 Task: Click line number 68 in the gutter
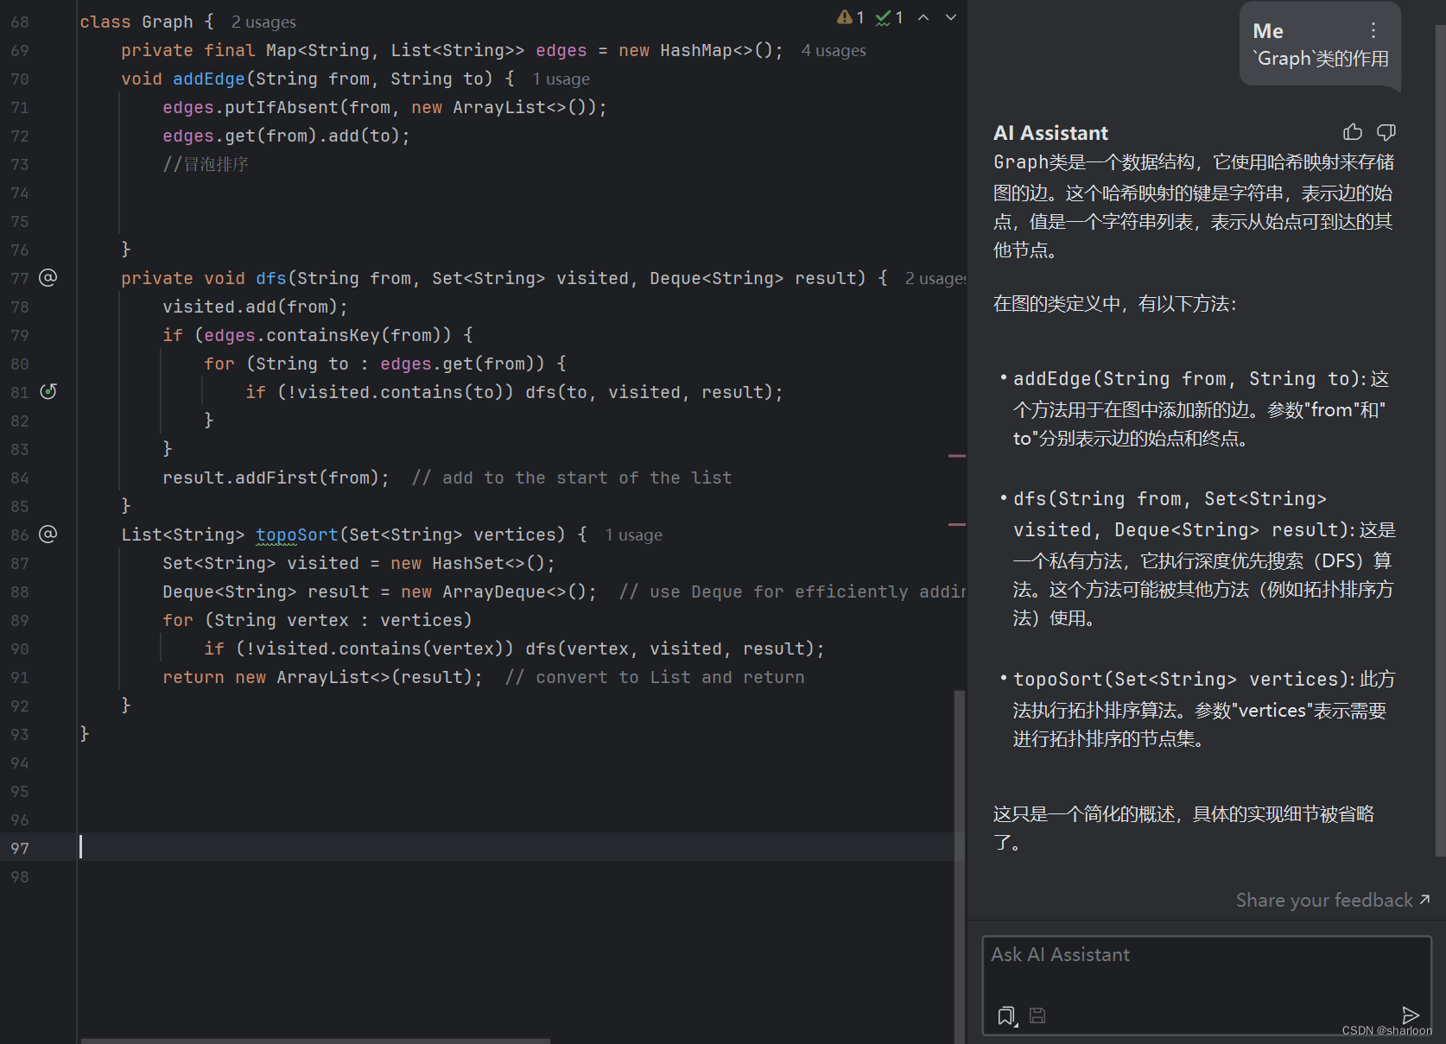point(20,22)
